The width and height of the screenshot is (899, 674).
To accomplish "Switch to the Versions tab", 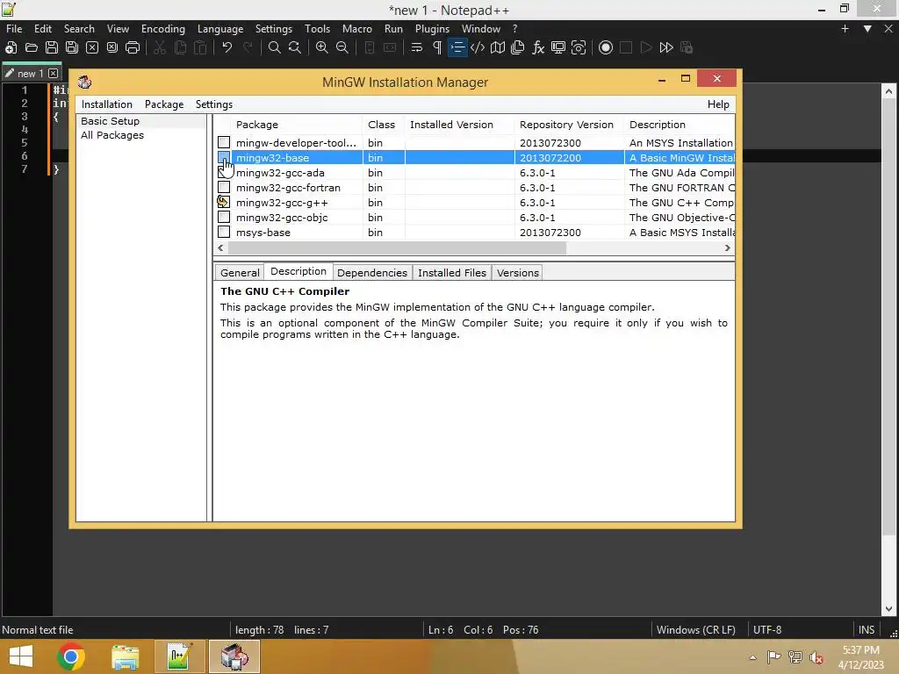I will tap(518, 273).
